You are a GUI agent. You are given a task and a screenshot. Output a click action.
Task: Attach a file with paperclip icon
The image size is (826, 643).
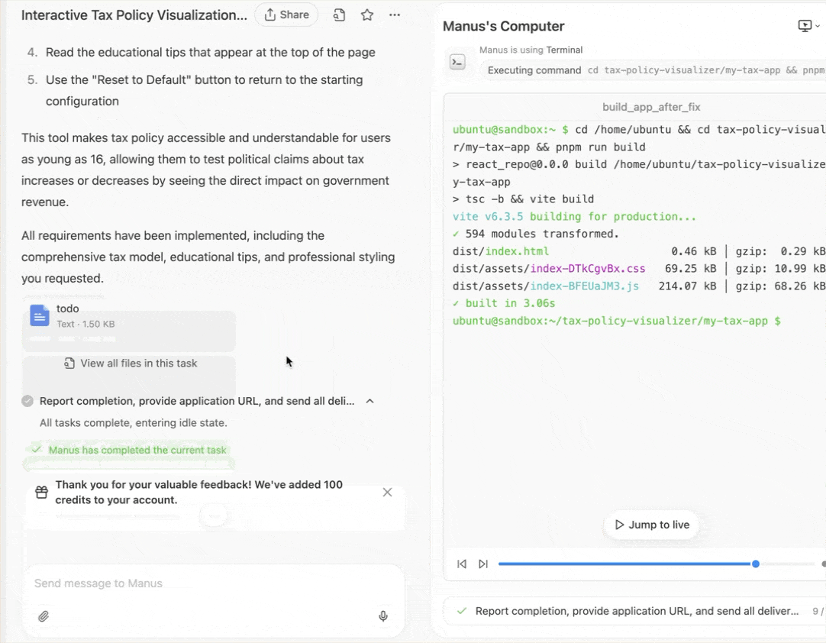(44, 616)
